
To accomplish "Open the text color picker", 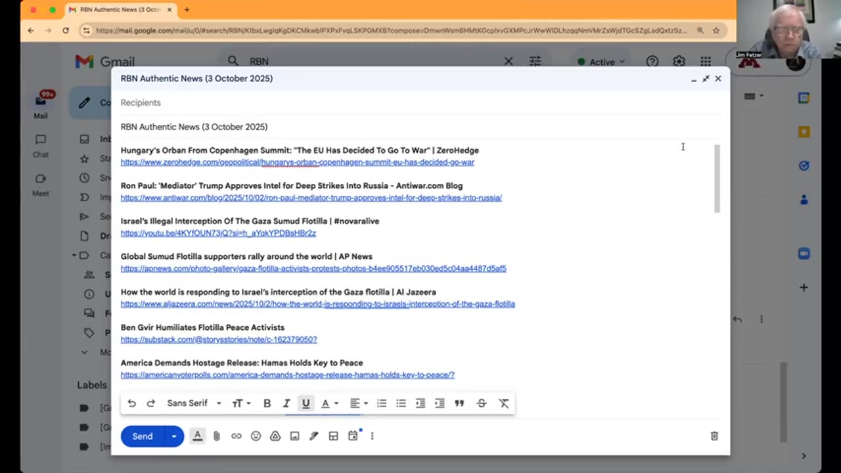I will coord(329,403).
